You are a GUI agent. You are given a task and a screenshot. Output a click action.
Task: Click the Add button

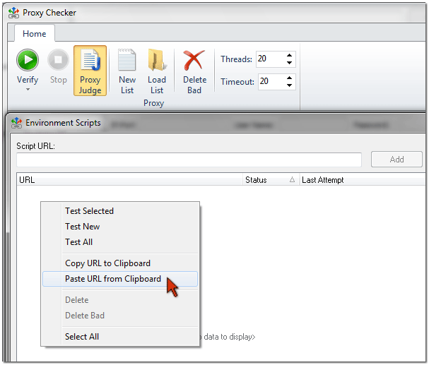click(x=396, y=160)
